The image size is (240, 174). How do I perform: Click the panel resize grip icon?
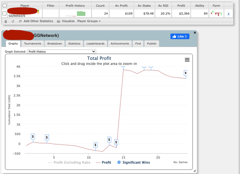pyautogui.click(x=194, y=171)
